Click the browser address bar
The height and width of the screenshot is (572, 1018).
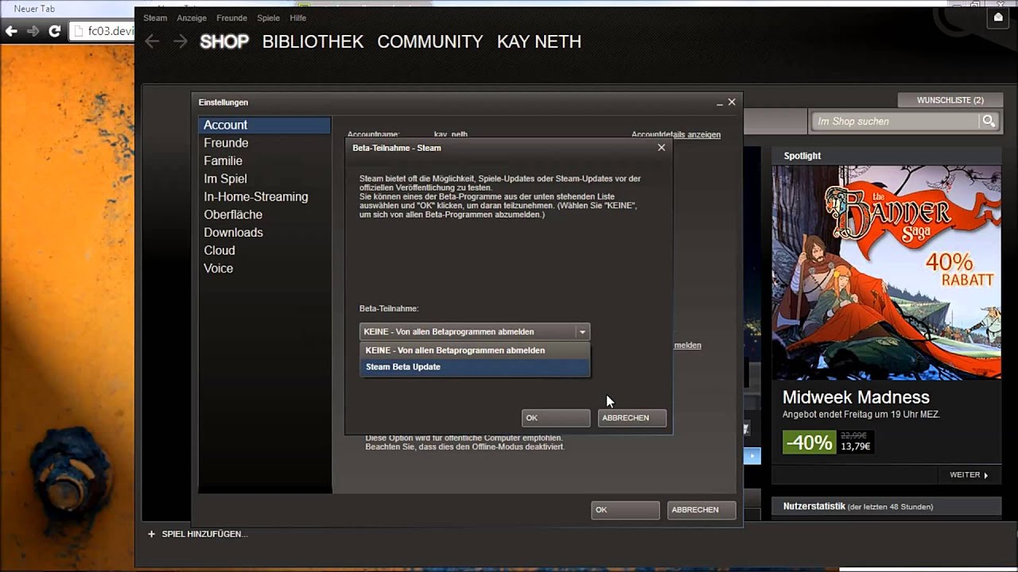point(103,32)
